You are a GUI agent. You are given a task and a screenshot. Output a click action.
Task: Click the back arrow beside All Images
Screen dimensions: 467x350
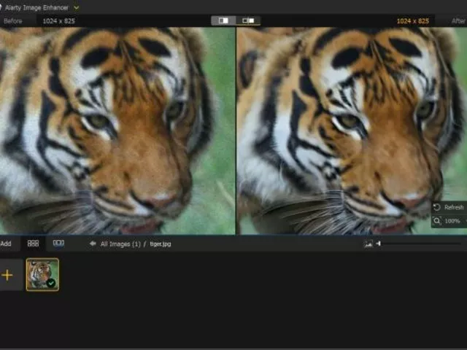tap(93, 244)
